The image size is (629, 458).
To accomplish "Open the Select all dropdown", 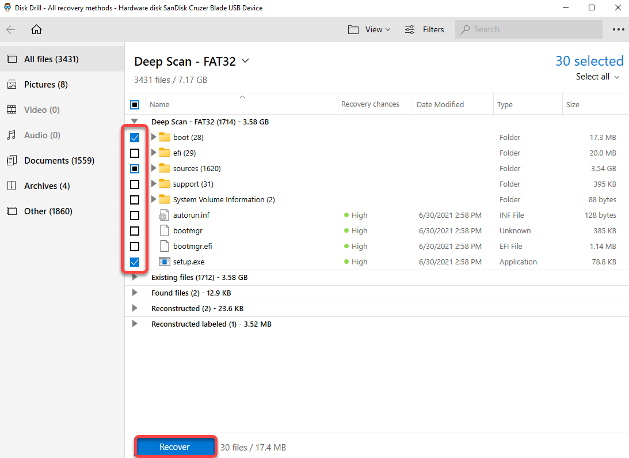I will [597, 76].
